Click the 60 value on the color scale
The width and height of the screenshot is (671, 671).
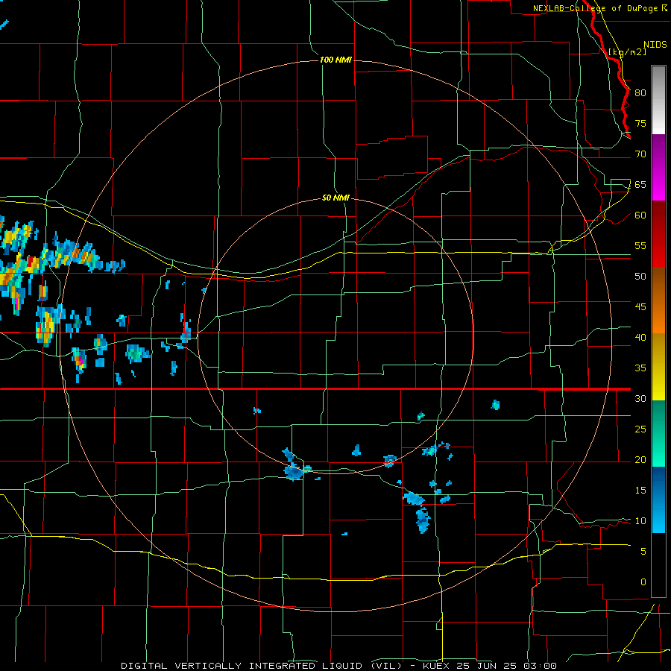tap(640, 215)
